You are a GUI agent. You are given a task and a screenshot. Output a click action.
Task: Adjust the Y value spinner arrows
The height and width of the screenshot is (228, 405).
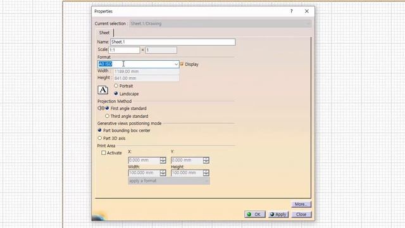click(206, 160)
